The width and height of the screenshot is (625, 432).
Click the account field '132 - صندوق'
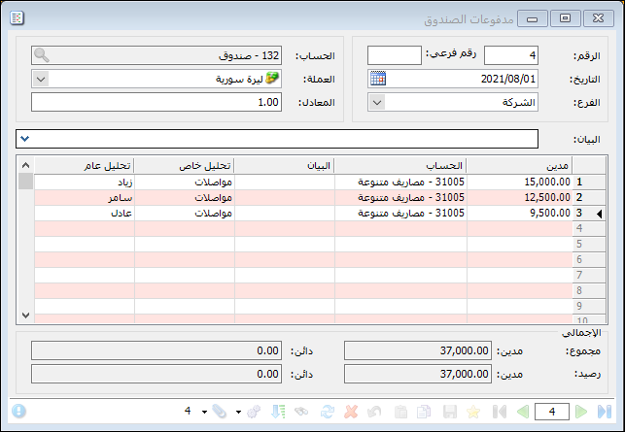pos(156,55)
